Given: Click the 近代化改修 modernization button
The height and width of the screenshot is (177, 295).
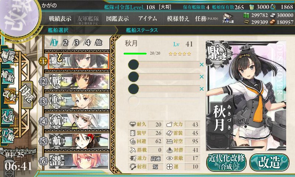Looking at the screenshot, I should point(226,162).
